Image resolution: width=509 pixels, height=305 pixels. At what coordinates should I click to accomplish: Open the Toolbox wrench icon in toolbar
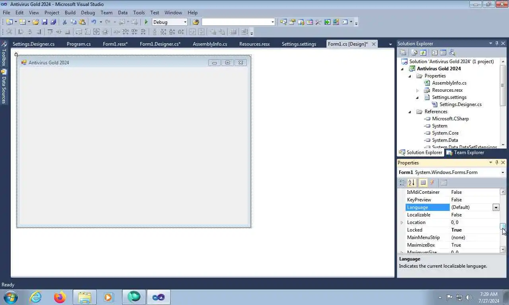click(318, 22)
